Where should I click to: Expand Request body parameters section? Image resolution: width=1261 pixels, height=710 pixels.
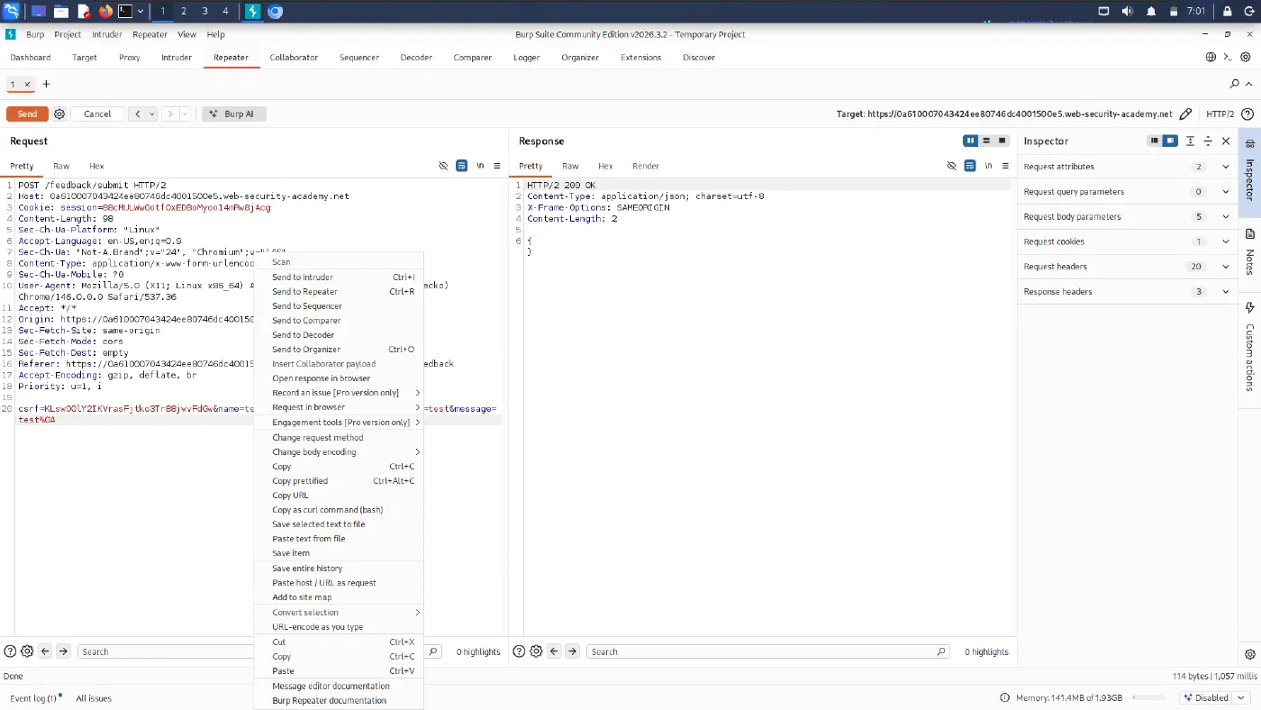click(x=1127, y=216)
